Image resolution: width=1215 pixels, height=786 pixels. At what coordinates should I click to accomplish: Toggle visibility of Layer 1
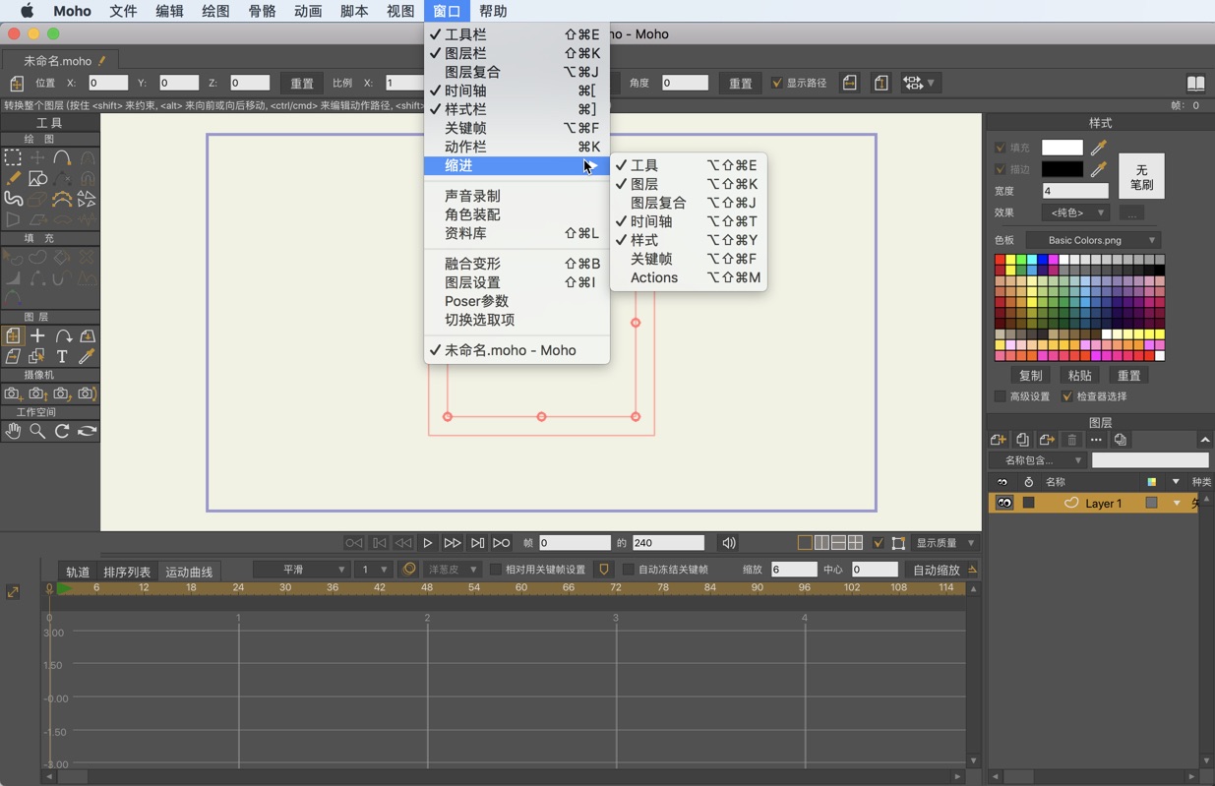pyautogui.click(x=1002, y=503)
